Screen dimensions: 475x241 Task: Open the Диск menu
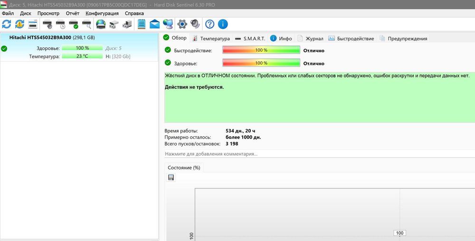click(26, 13)
